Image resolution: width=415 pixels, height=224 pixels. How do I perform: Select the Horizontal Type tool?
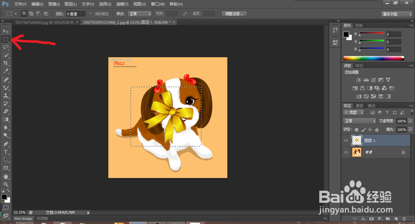pyautogui.click(x=5, y=152)
